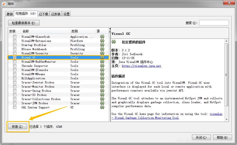Select the Tracer-JVM Probes plugin row
The width and height of the screenshot is (237, 145).
click(59, 103)
